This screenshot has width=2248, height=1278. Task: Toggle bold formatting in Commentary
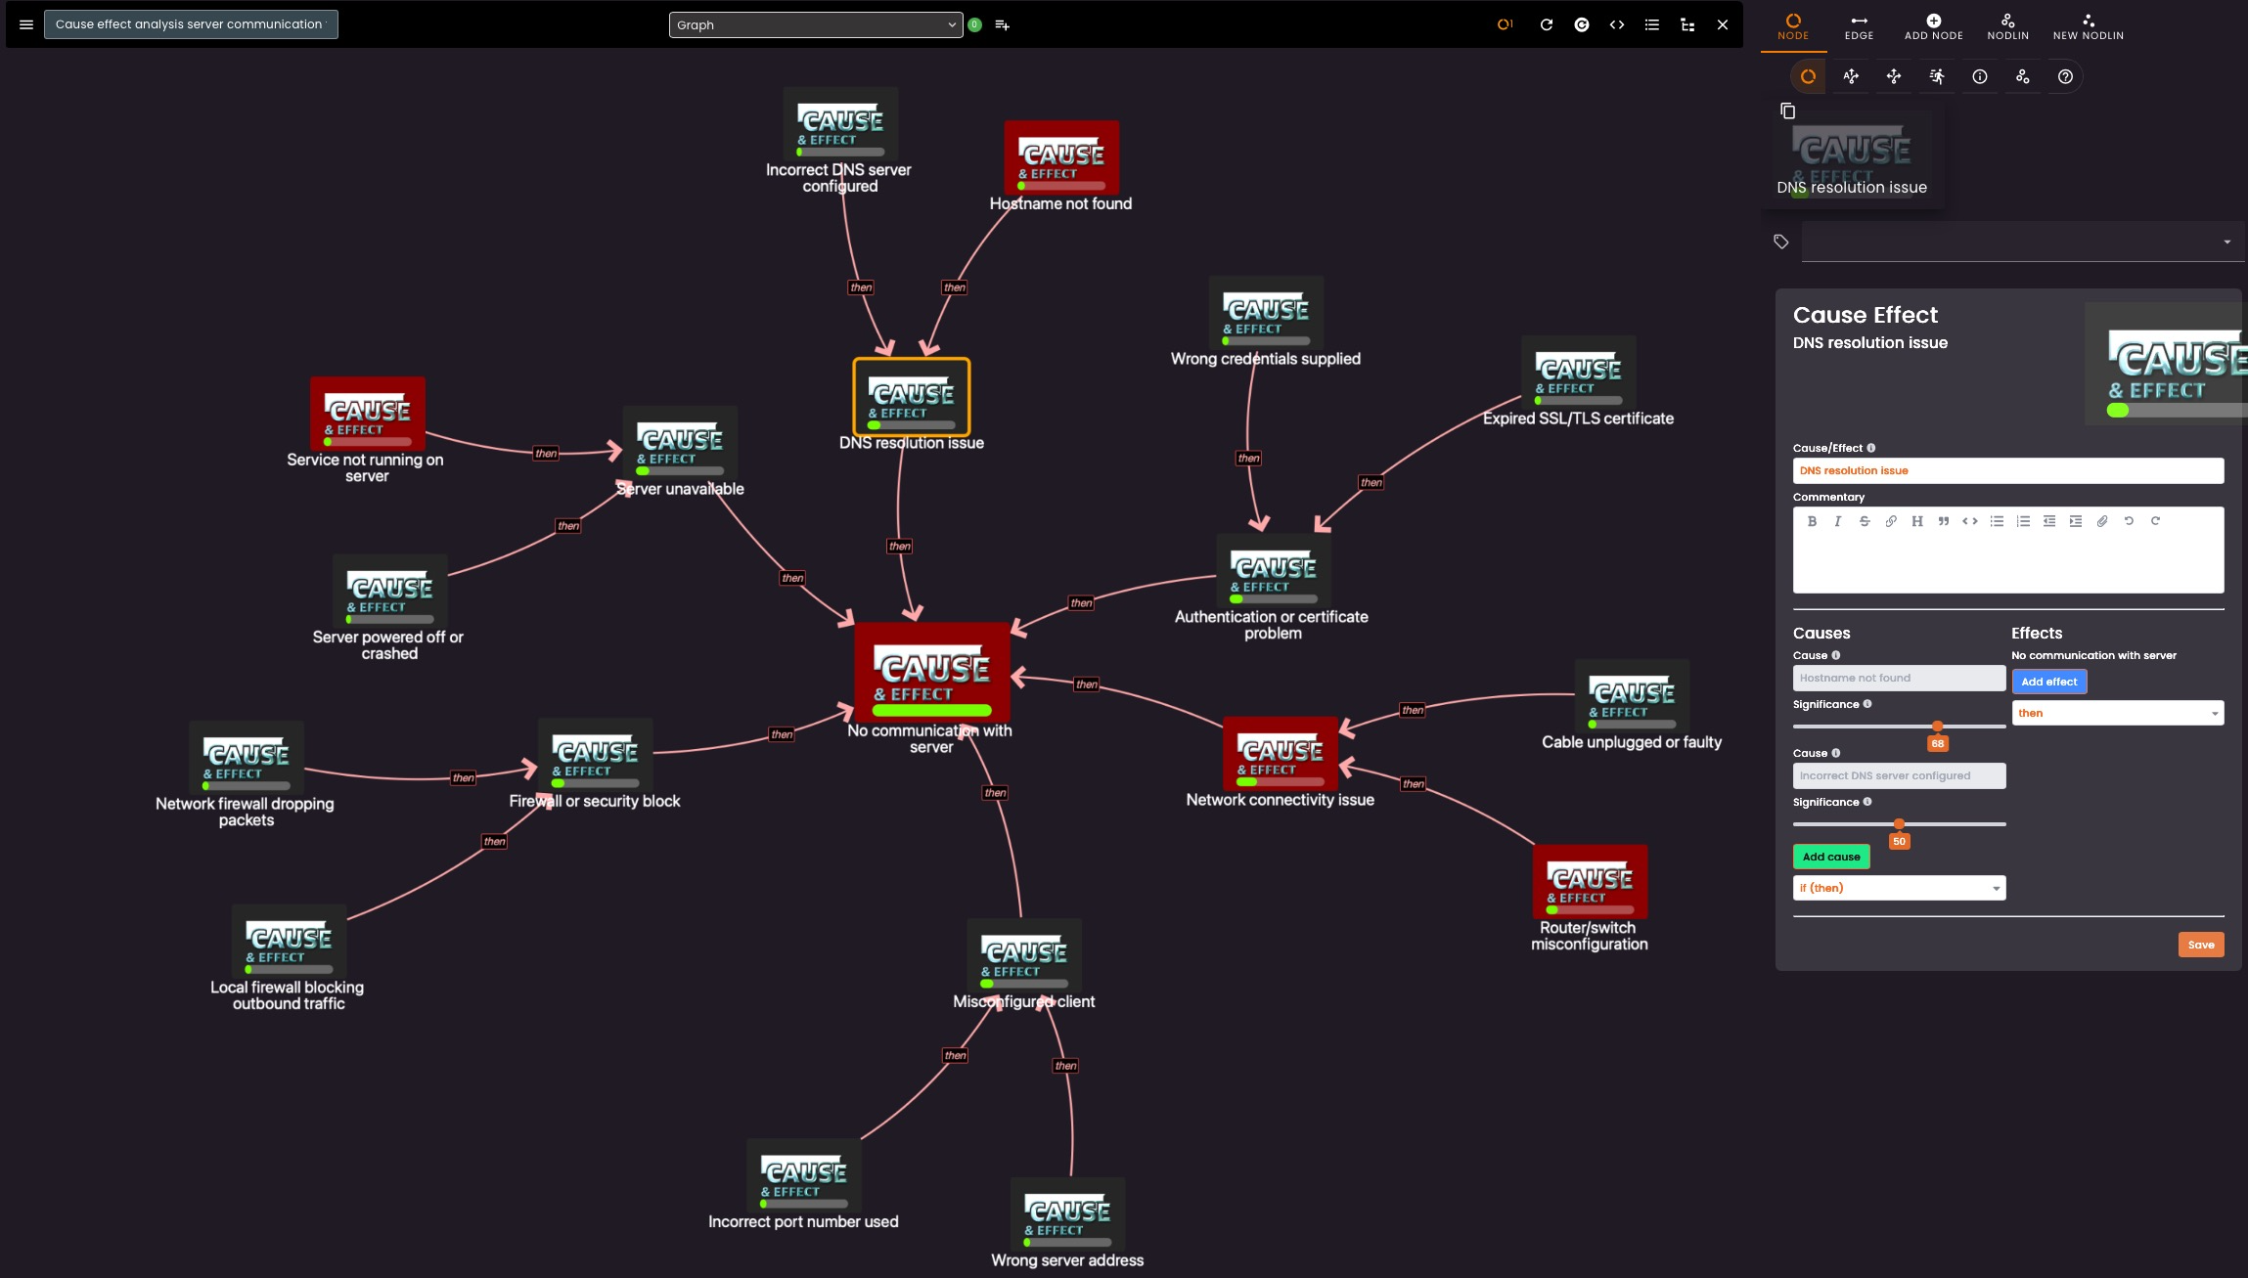tap(1812, 521)
